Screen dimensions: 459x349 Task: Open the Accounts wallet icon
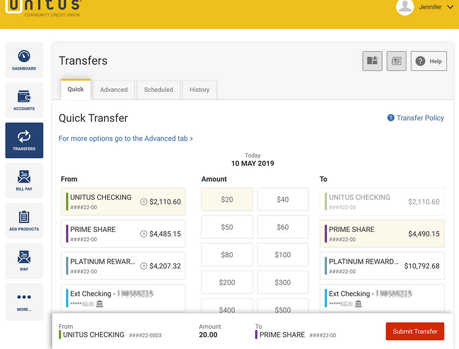[x=24, y=96]
